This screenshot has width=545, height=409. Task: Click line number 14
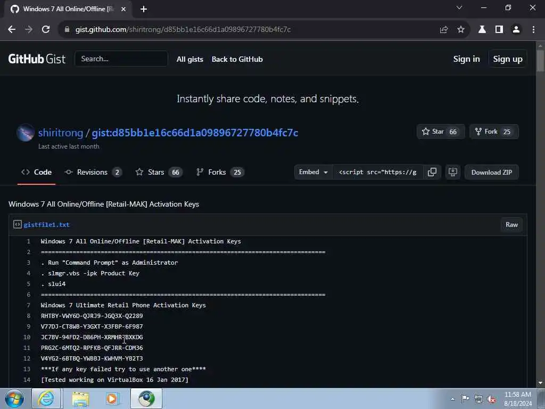27,380
